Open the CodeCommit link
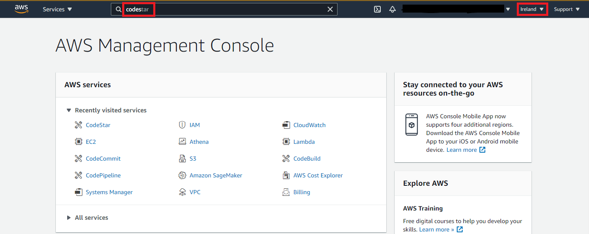 [x=103, y=159]
